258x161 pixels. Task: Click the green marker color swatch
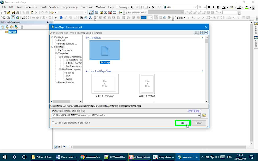[246, 7]
